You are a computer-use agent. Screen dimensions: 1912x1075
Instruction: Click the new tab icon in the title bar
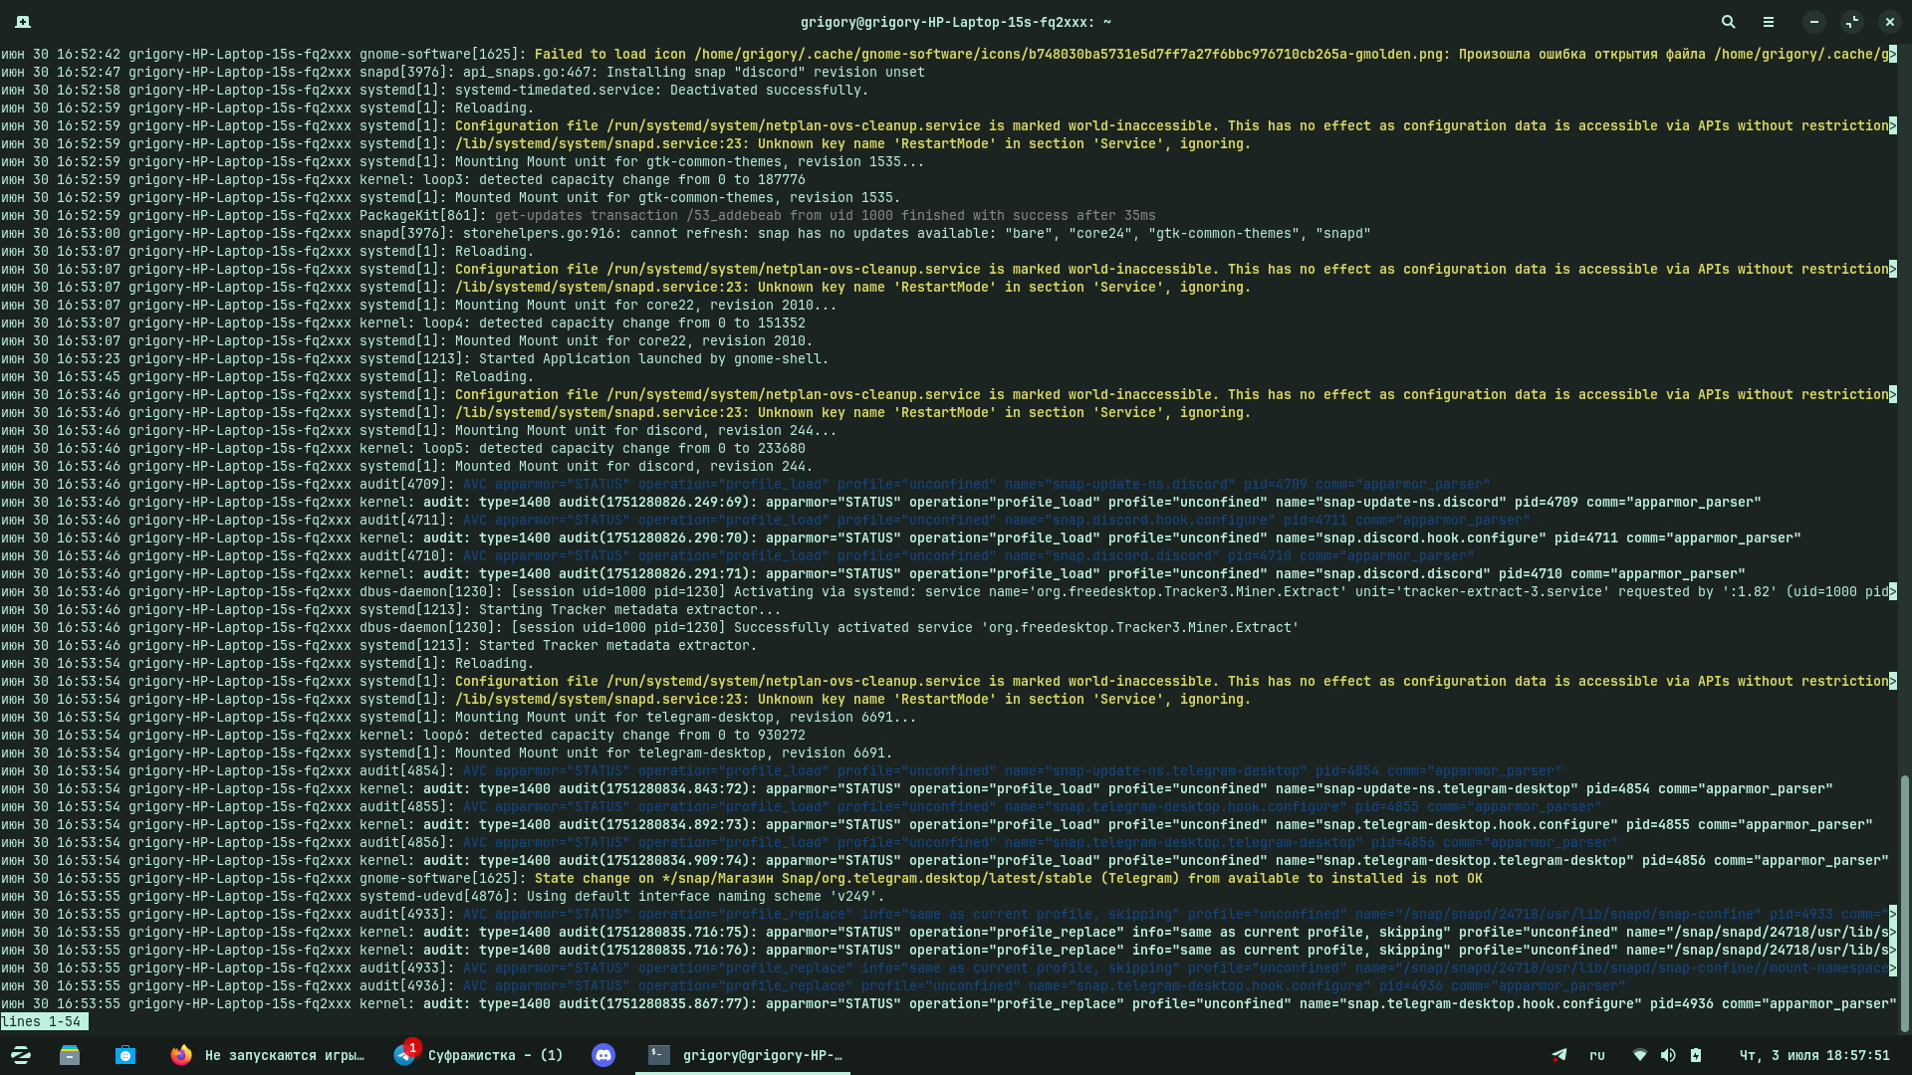(x=23, y=22)
